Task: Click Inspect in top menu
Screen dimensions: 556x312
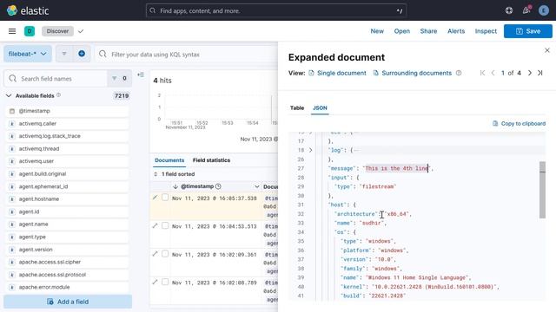Action: point(486,31)
